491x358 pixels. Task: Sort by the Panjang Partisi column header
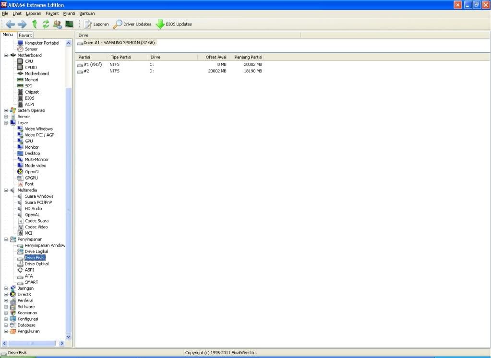point(246,57)
